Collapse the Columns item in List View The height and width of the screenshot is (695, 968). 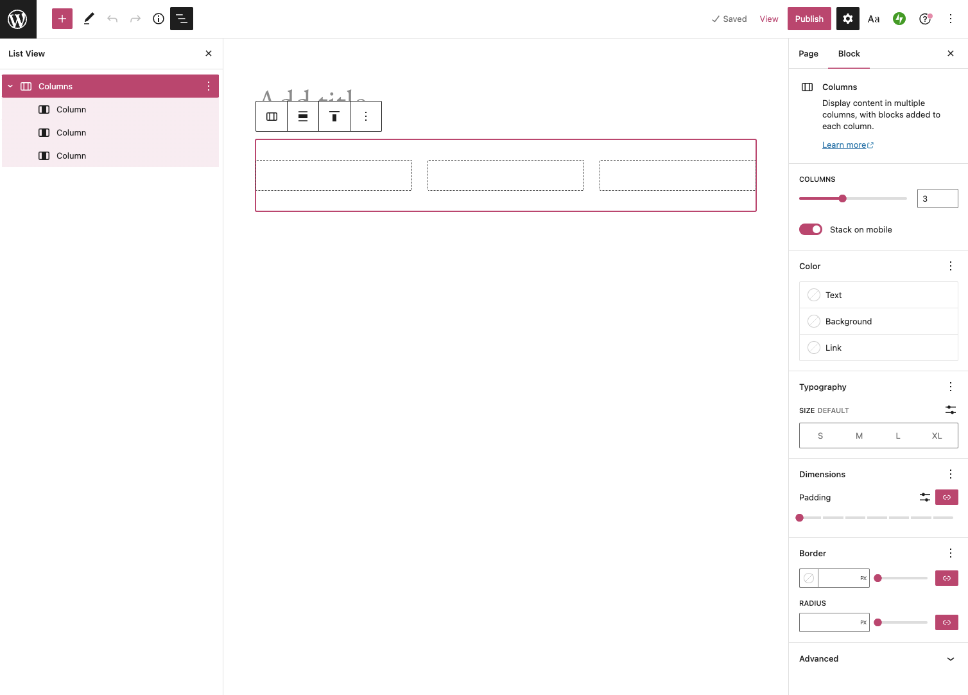click(10, 85)
